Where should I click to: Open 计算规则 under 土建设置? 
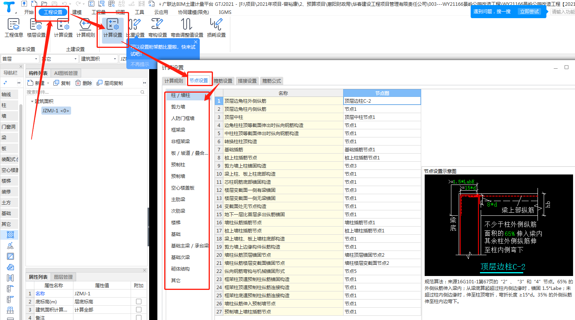click(x=85, y=27)
